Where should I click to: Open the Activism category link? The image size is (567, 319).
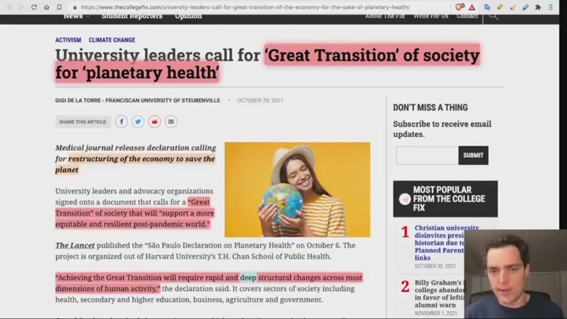pos(68,40)
